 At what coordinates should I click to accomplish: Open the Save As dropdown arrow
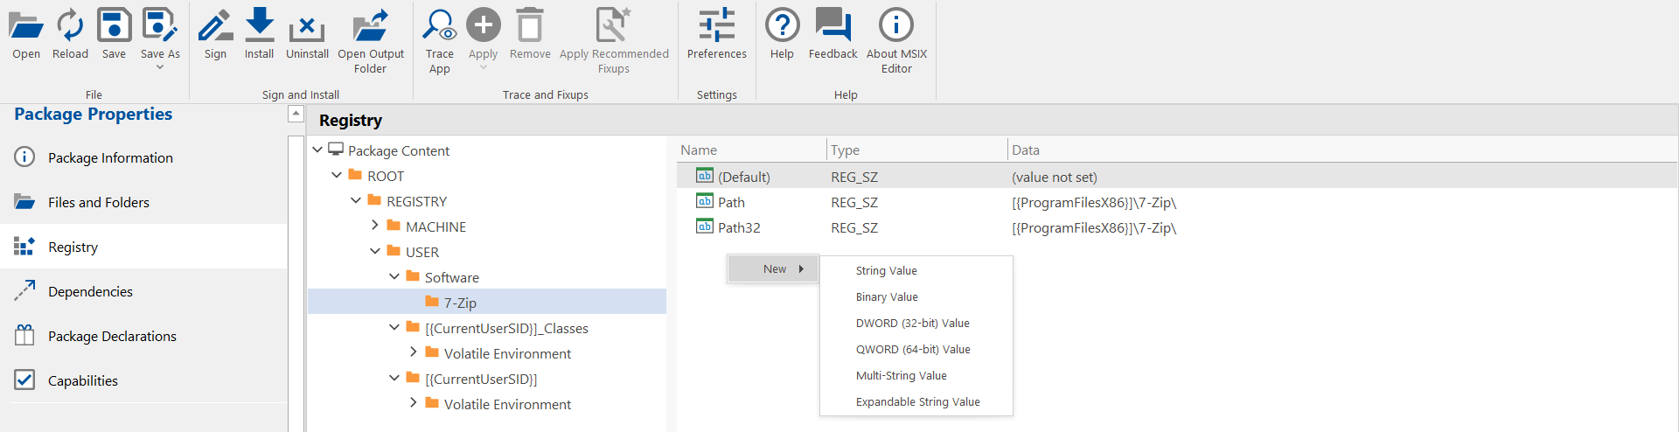point(160,67)
